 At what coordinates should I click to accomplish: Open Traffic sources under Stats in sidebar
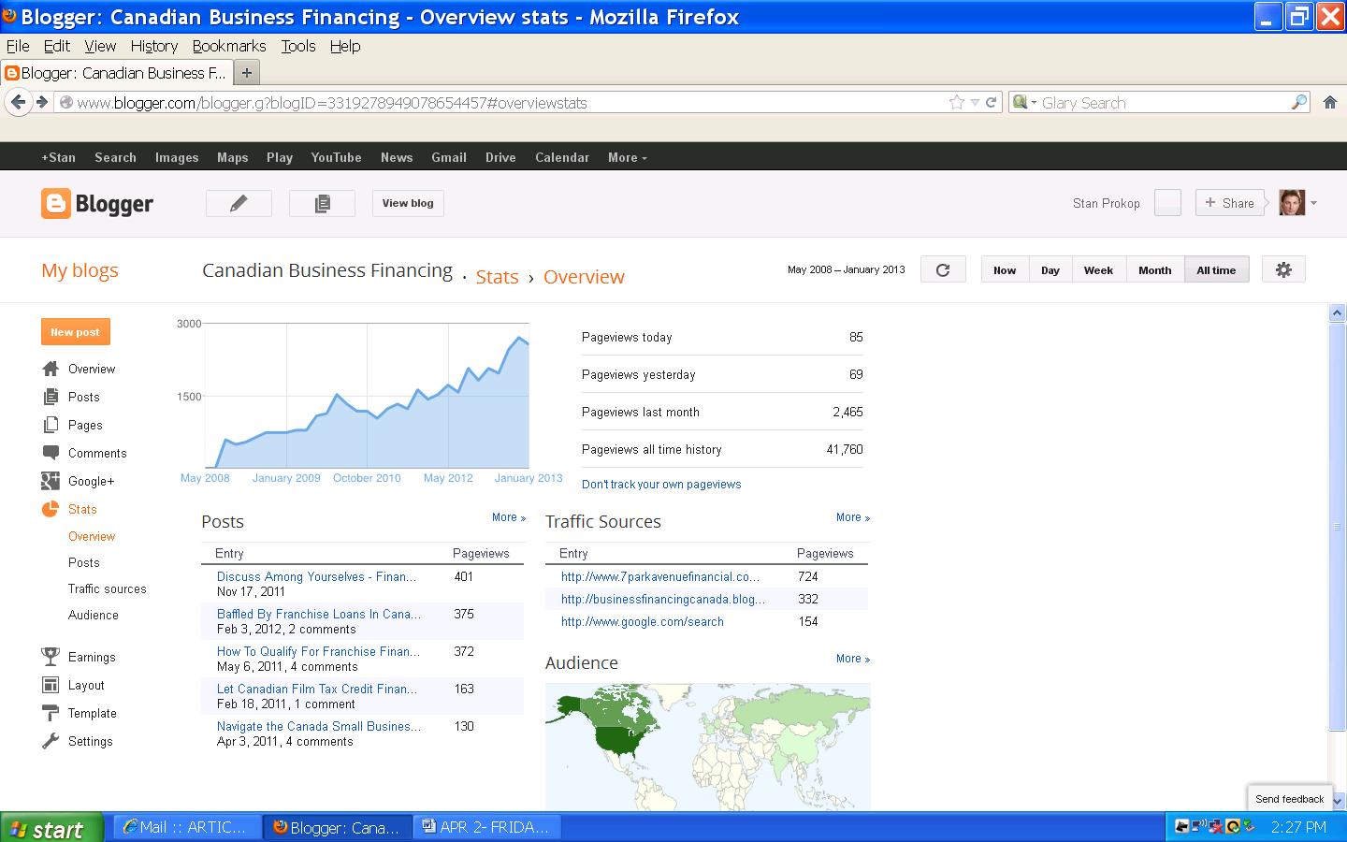click(x=108, y=588)
